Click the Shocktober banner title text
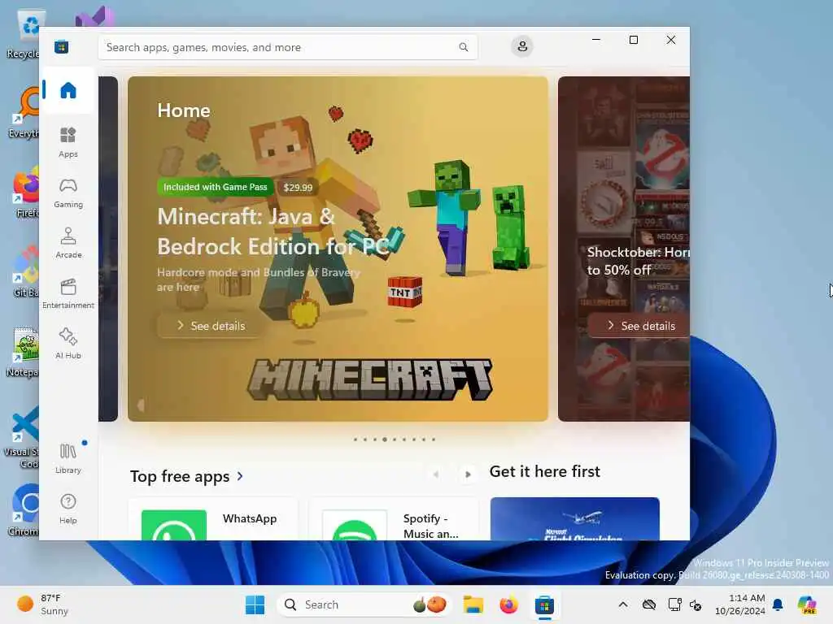Image resolution: width=833 pixels, height=624 pixels. [638, 261]
